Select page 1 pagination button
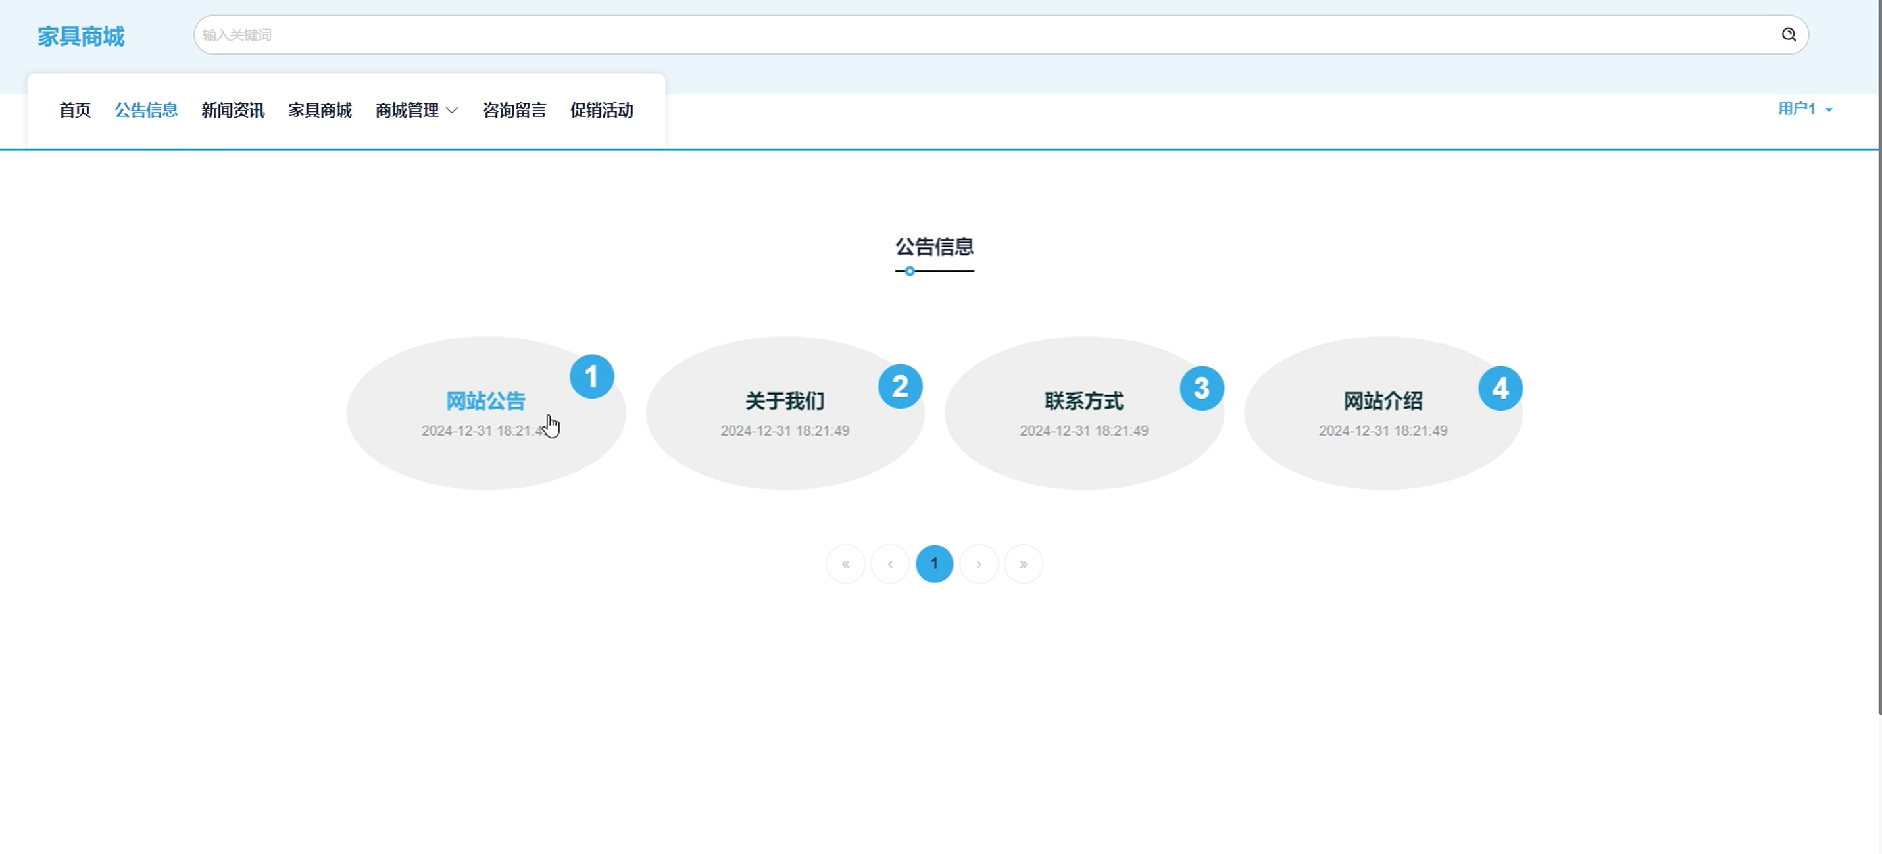 (933, 564)
